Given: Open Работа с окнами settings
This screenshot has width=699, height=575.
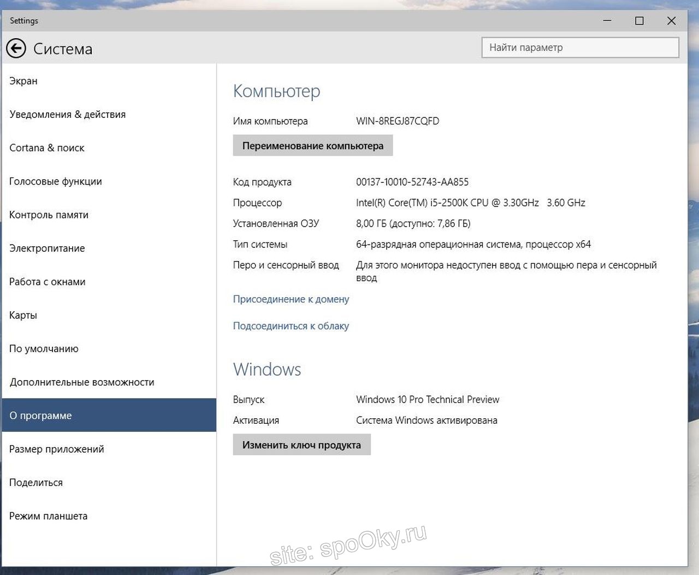Looking at the screenshot, I should click(109, 282).
